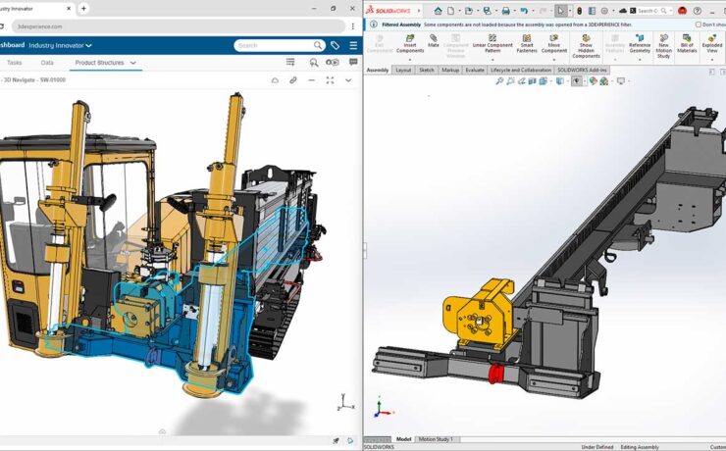Screen dimensions: 726x451
Task: Open a new browser tab with plus
Action: click(83, 8)
